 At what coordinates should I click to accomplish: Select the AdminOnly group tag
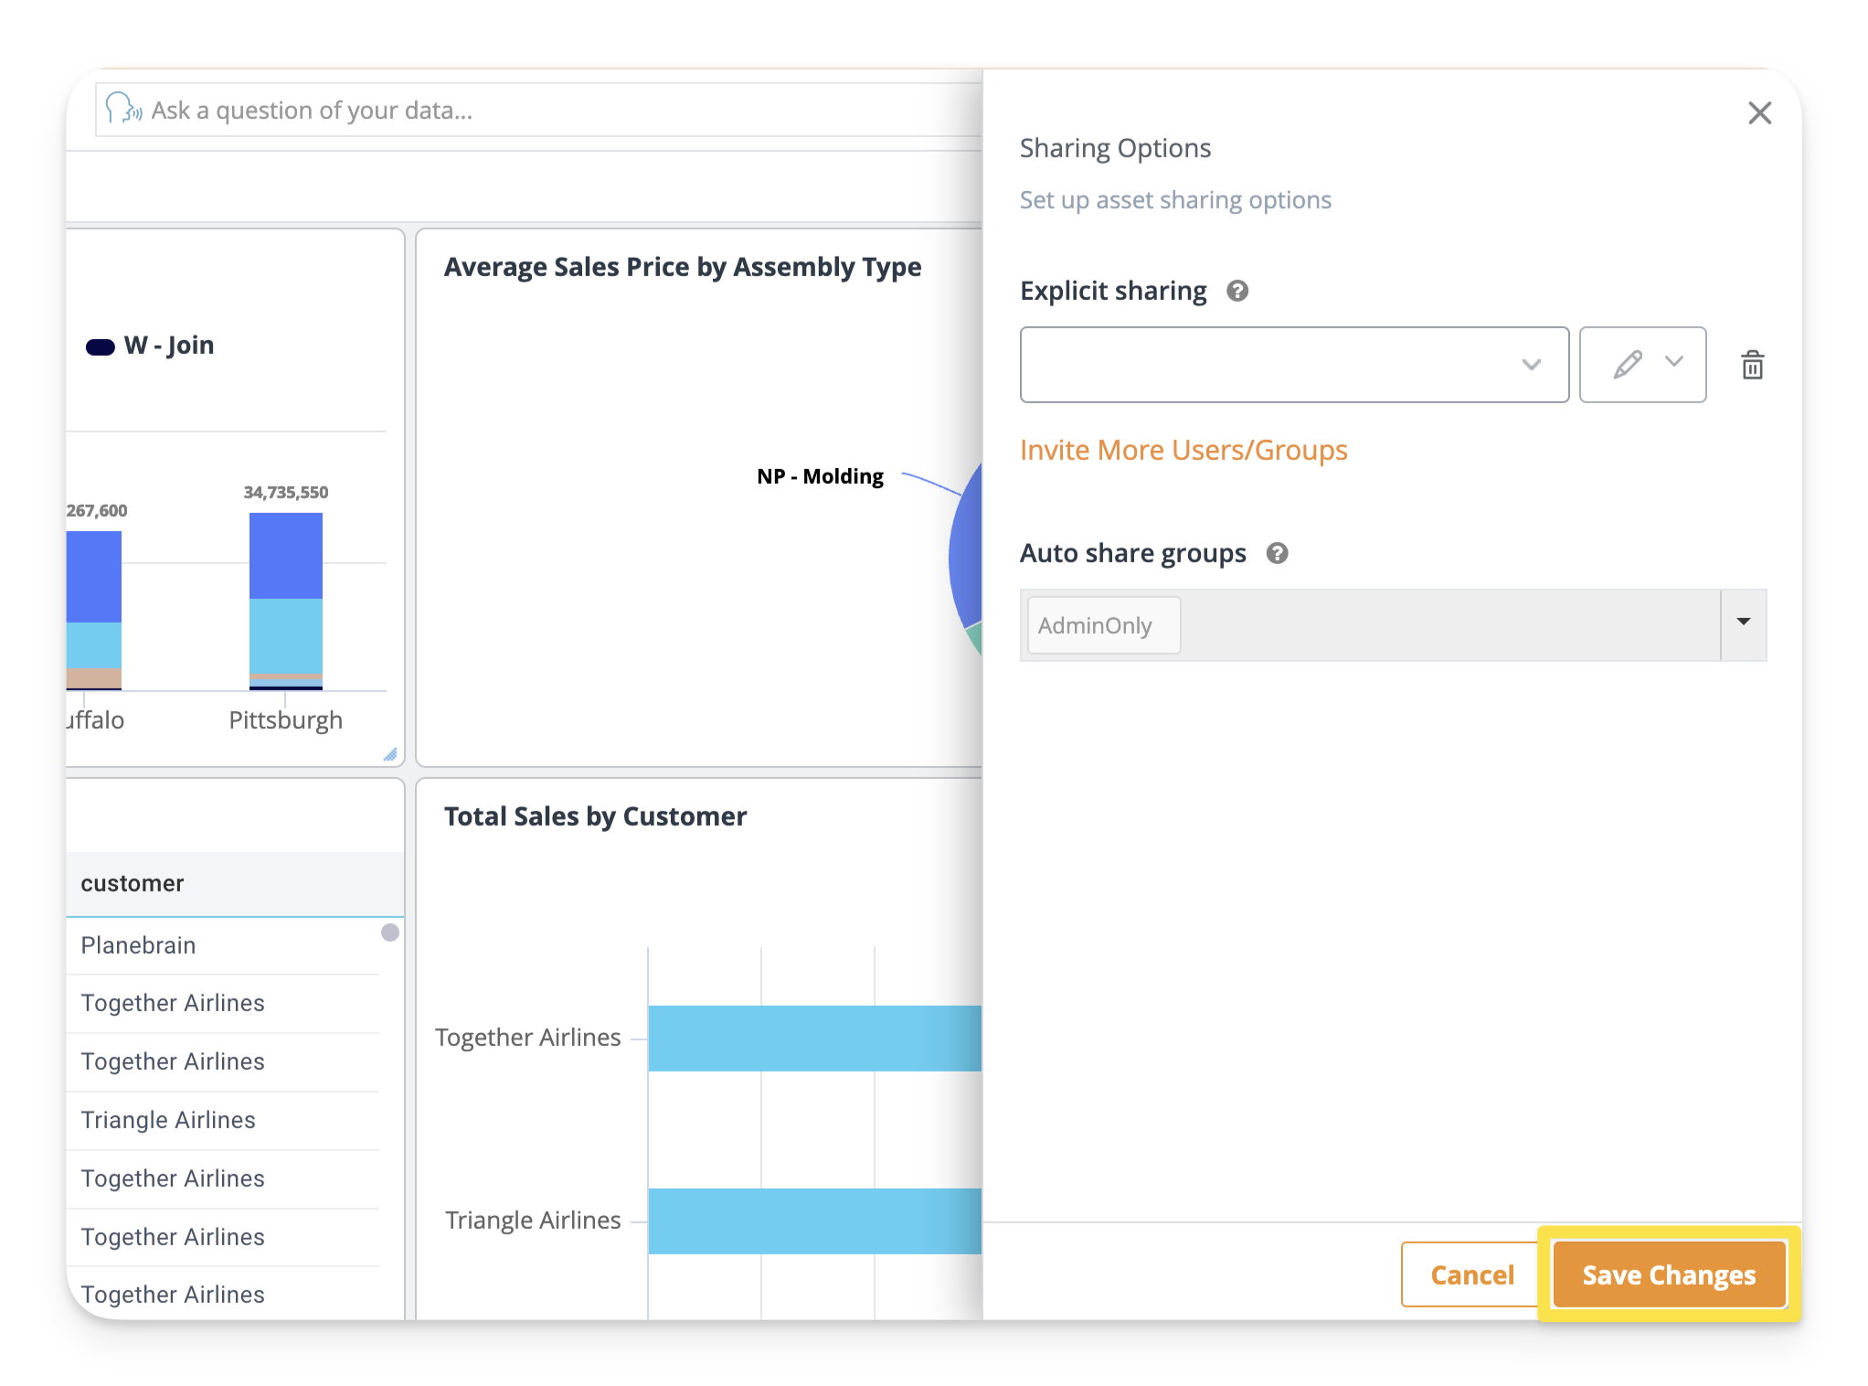pos(1102,625)
